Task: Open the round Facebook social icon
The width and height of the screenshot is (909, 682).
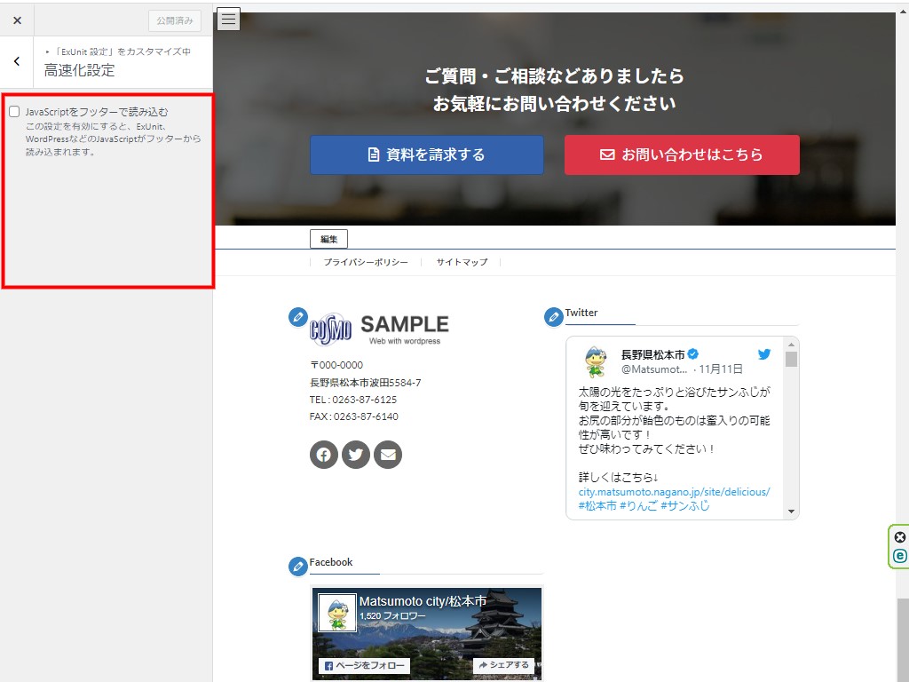Action: click(x=324, y=455)
